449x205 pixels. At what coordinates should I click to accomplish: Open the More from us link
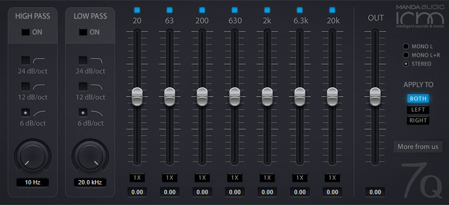coord(418,147)
